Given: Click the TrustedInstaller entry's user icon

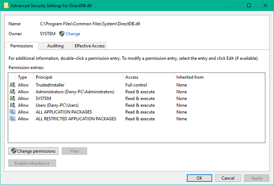Looking at the screenshot, I should (12, 85).
